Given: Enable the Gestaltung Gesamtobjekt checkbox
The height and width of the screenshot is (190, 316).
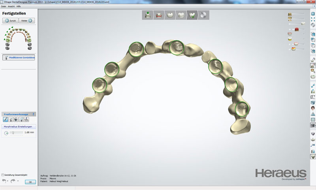Looking at the screenshot, I should tap(3, 175).
